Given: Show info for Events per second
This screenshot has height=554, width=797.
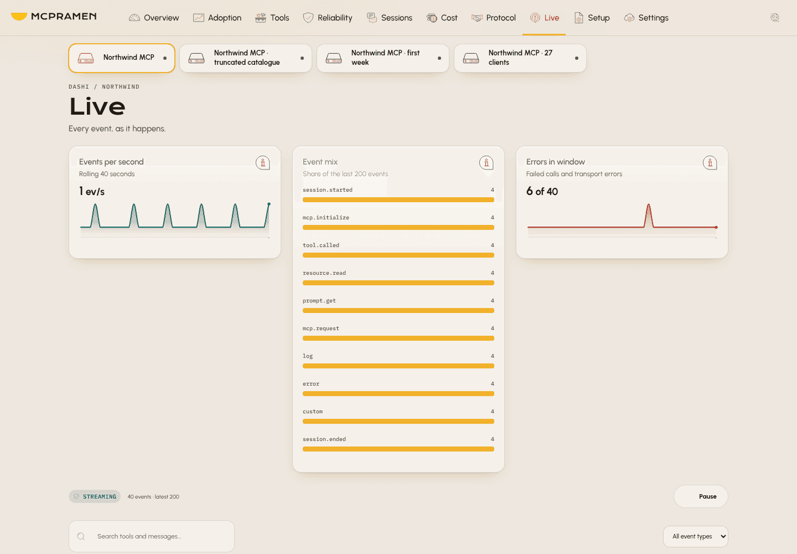Looking at the screenshot, I should pyautogui.click(x=263, y=163).
